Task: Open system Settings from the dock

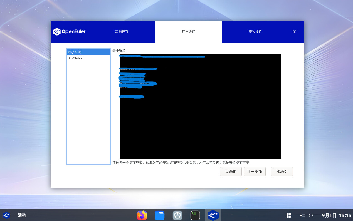Action: coord(177,215)
